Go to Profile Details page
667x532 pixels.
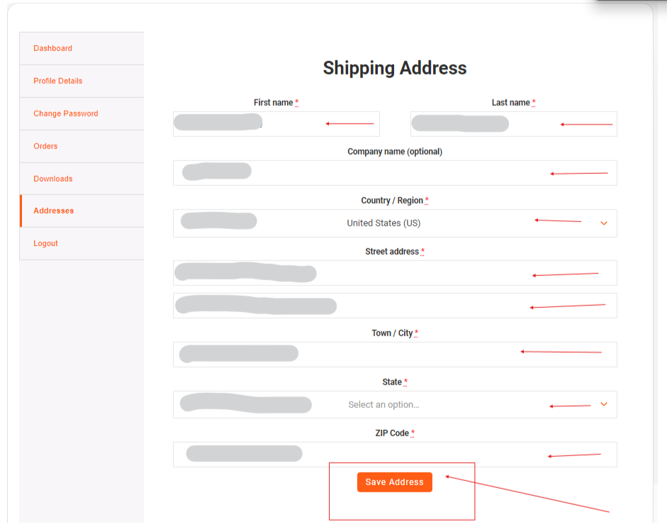pyautogui.click(x=58, y=81)
